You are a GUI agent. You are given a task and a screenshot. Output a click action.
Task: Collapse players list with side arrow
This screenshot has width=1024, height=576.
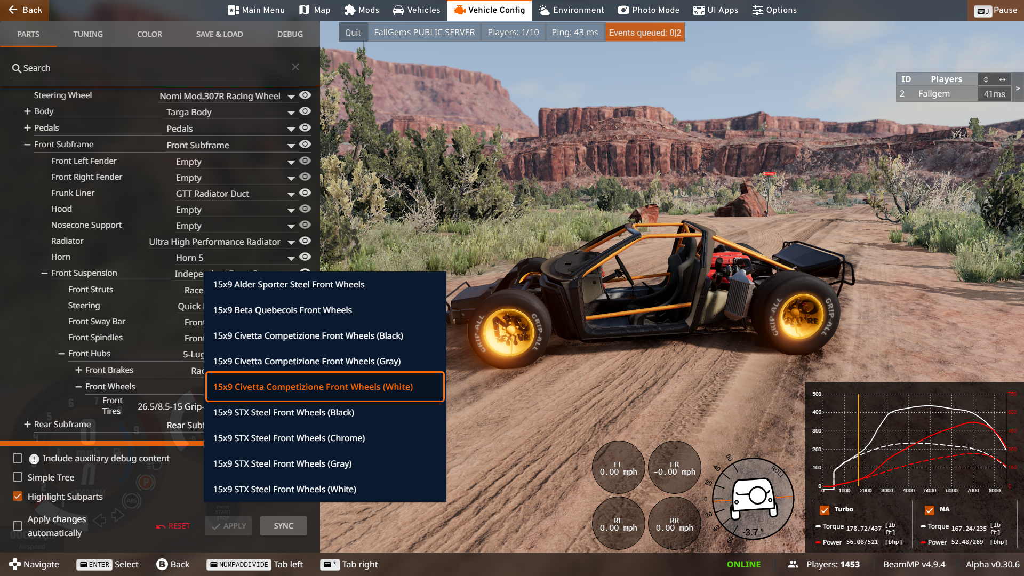coord(1018,89)
